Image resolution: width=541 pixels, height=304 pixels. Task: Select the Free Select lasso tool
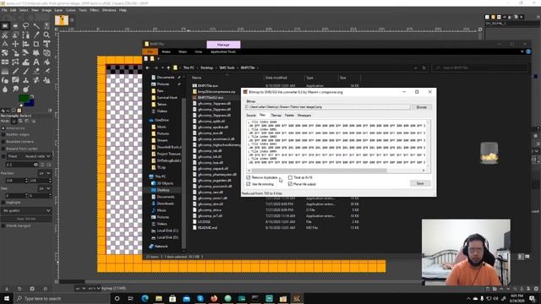[26, 26]
